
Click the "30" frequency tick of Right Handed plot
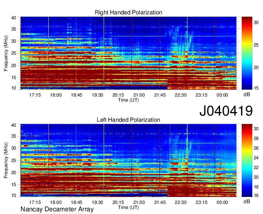click(14, 41)
